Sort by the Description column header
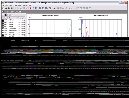 coord(21,18)
